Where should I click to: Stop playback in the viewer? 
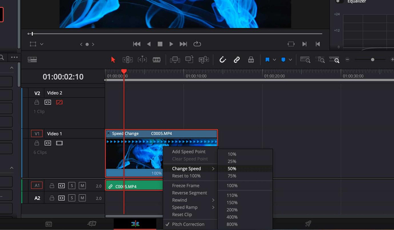click(160, 44)
